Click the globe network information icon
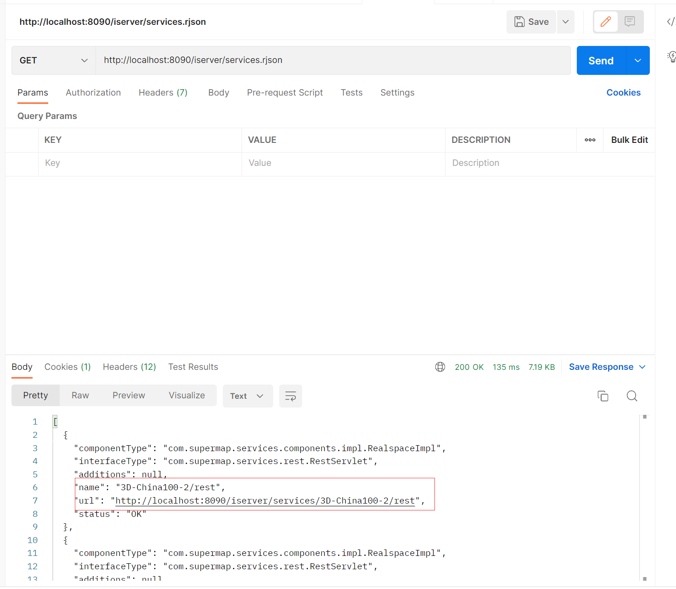 click(x=440, y=367)
